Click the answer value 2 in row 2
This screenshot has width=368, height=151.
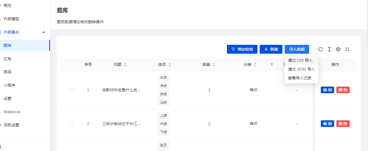(x=209, y=124)
